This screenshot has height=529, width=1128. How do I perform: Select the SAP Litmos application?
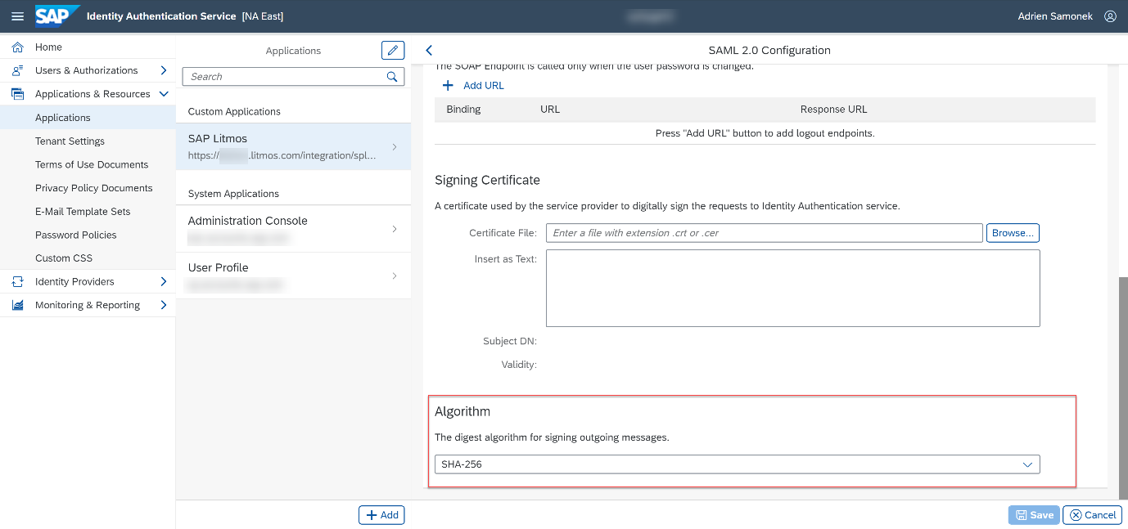293,146
